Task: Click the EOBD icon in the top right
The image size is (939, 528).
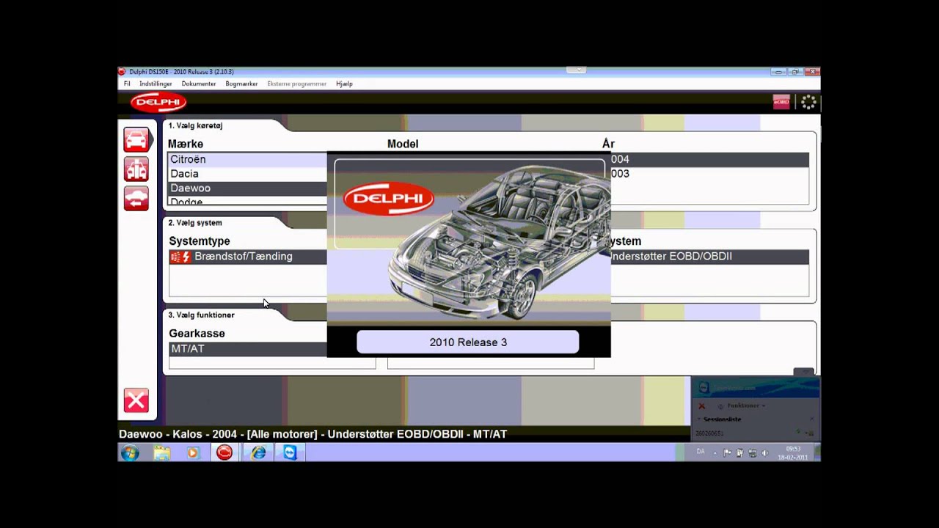Action: pyautogui.click(x=781, y=103)
